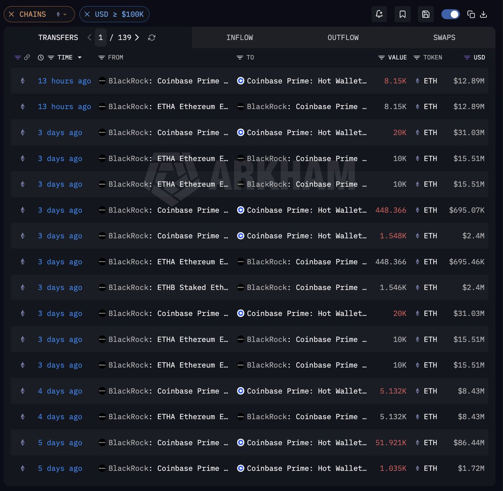Click the save floppy disk icon
503x491 pixels.
[425, 14]
